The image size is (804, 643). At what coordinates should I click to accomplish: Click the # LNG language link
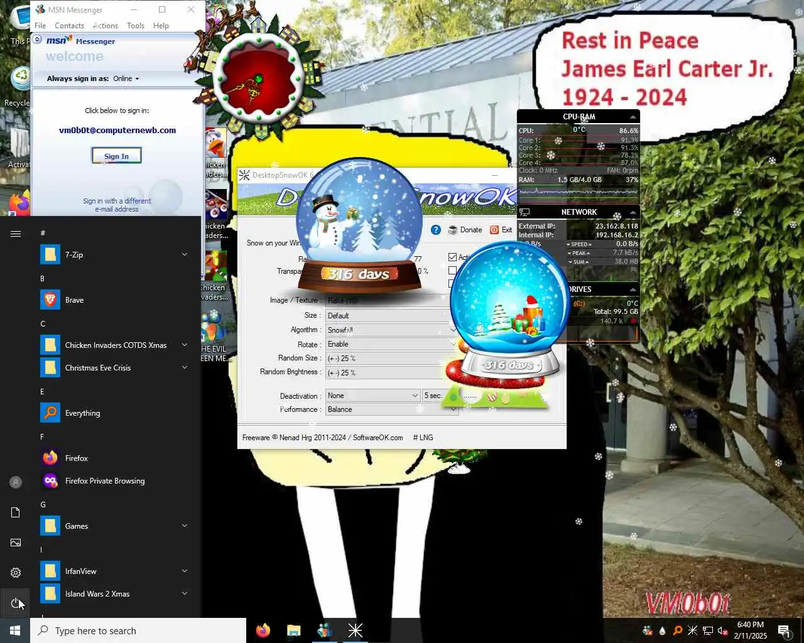pyautogui.click(x=423, y=438)
